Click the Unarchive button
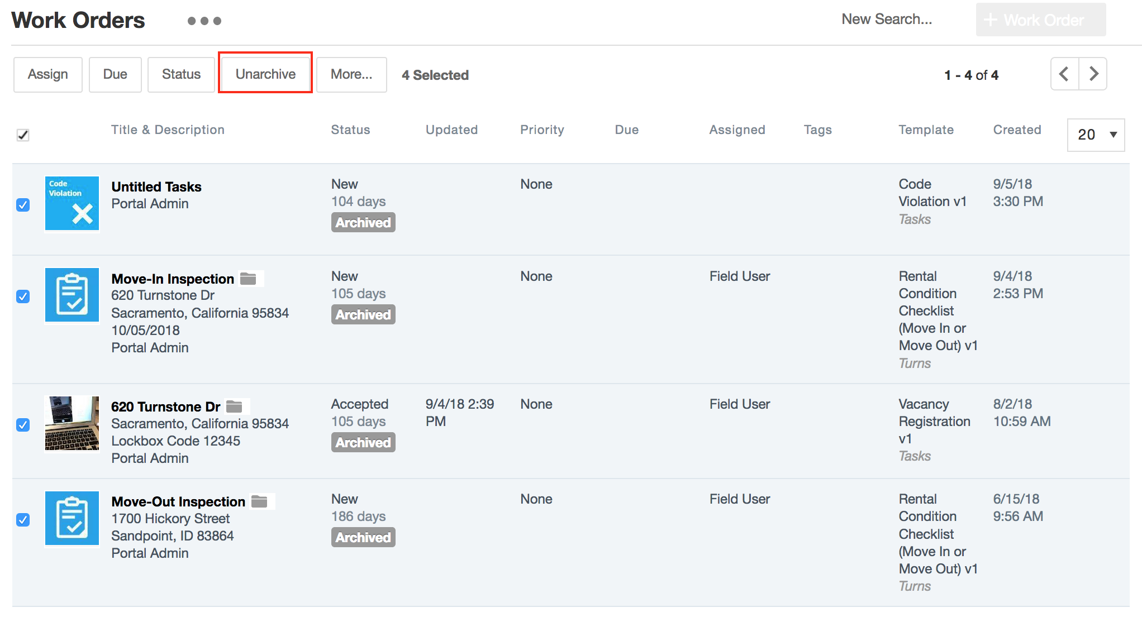 (265, 74)
